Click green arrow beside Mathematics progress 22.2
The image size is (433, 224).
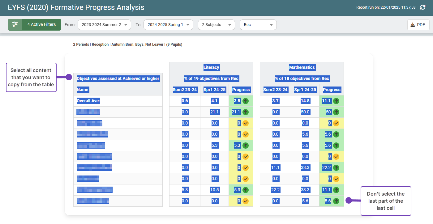[x=336, y=167]
